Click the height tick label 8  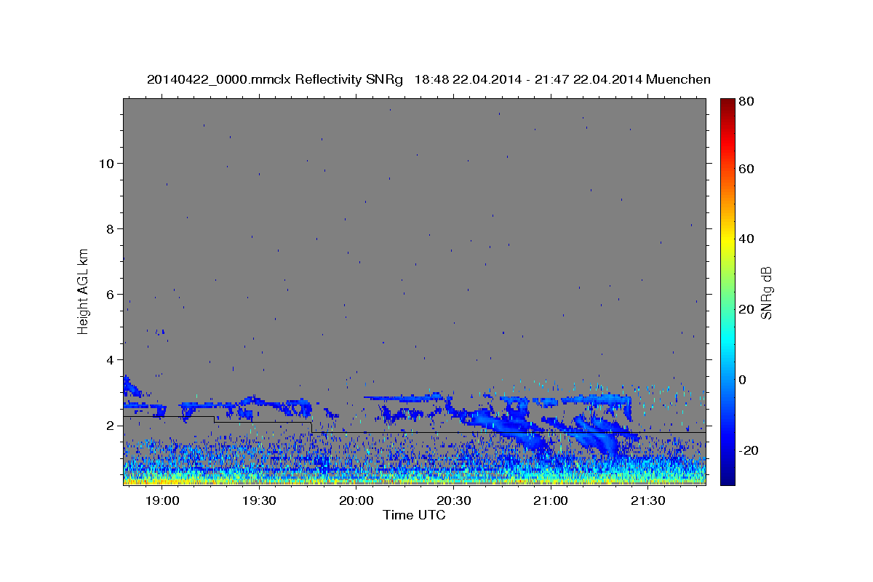click(x=110, y=228)
